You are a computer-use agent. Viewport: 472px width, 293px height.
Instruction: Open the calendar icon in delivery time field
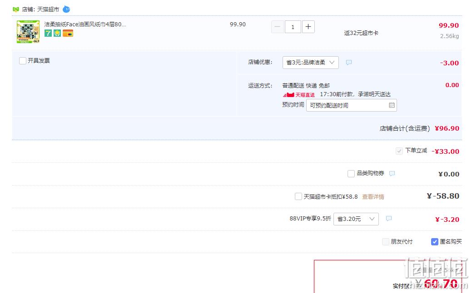(x=392, y=105)
